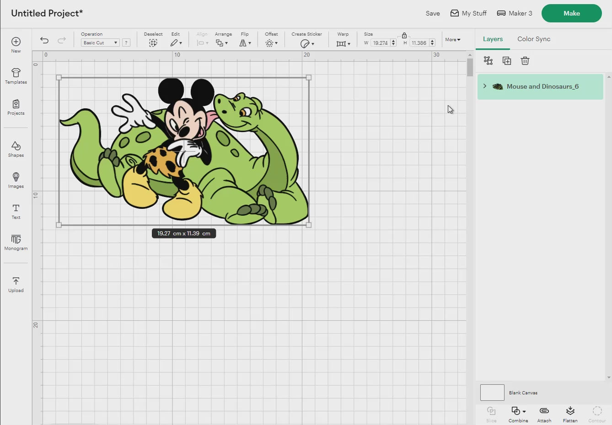Open the Operation Basic Cut dropdown

pos(100,42)
